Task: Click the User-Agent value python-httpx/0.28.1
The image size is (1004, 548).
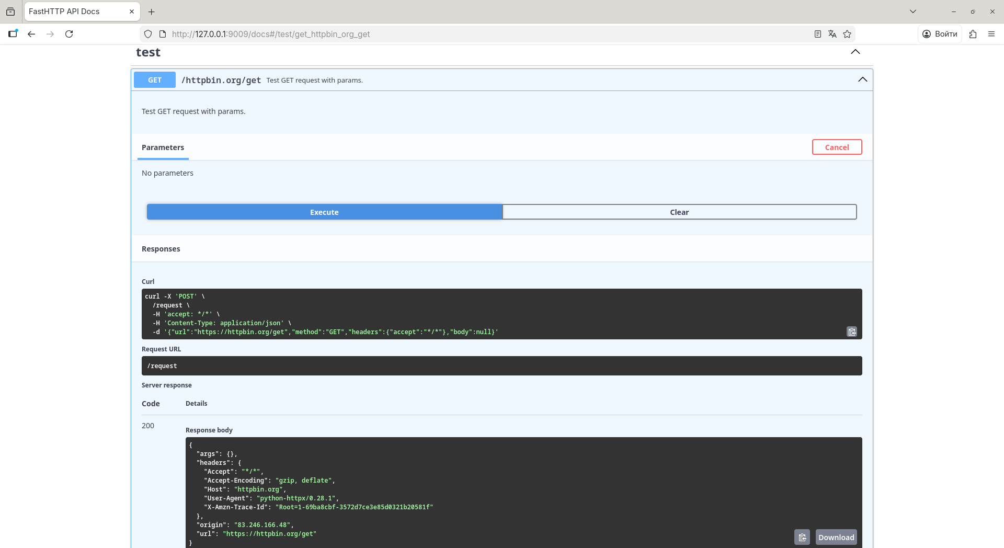Action: [x=295, y=498]
